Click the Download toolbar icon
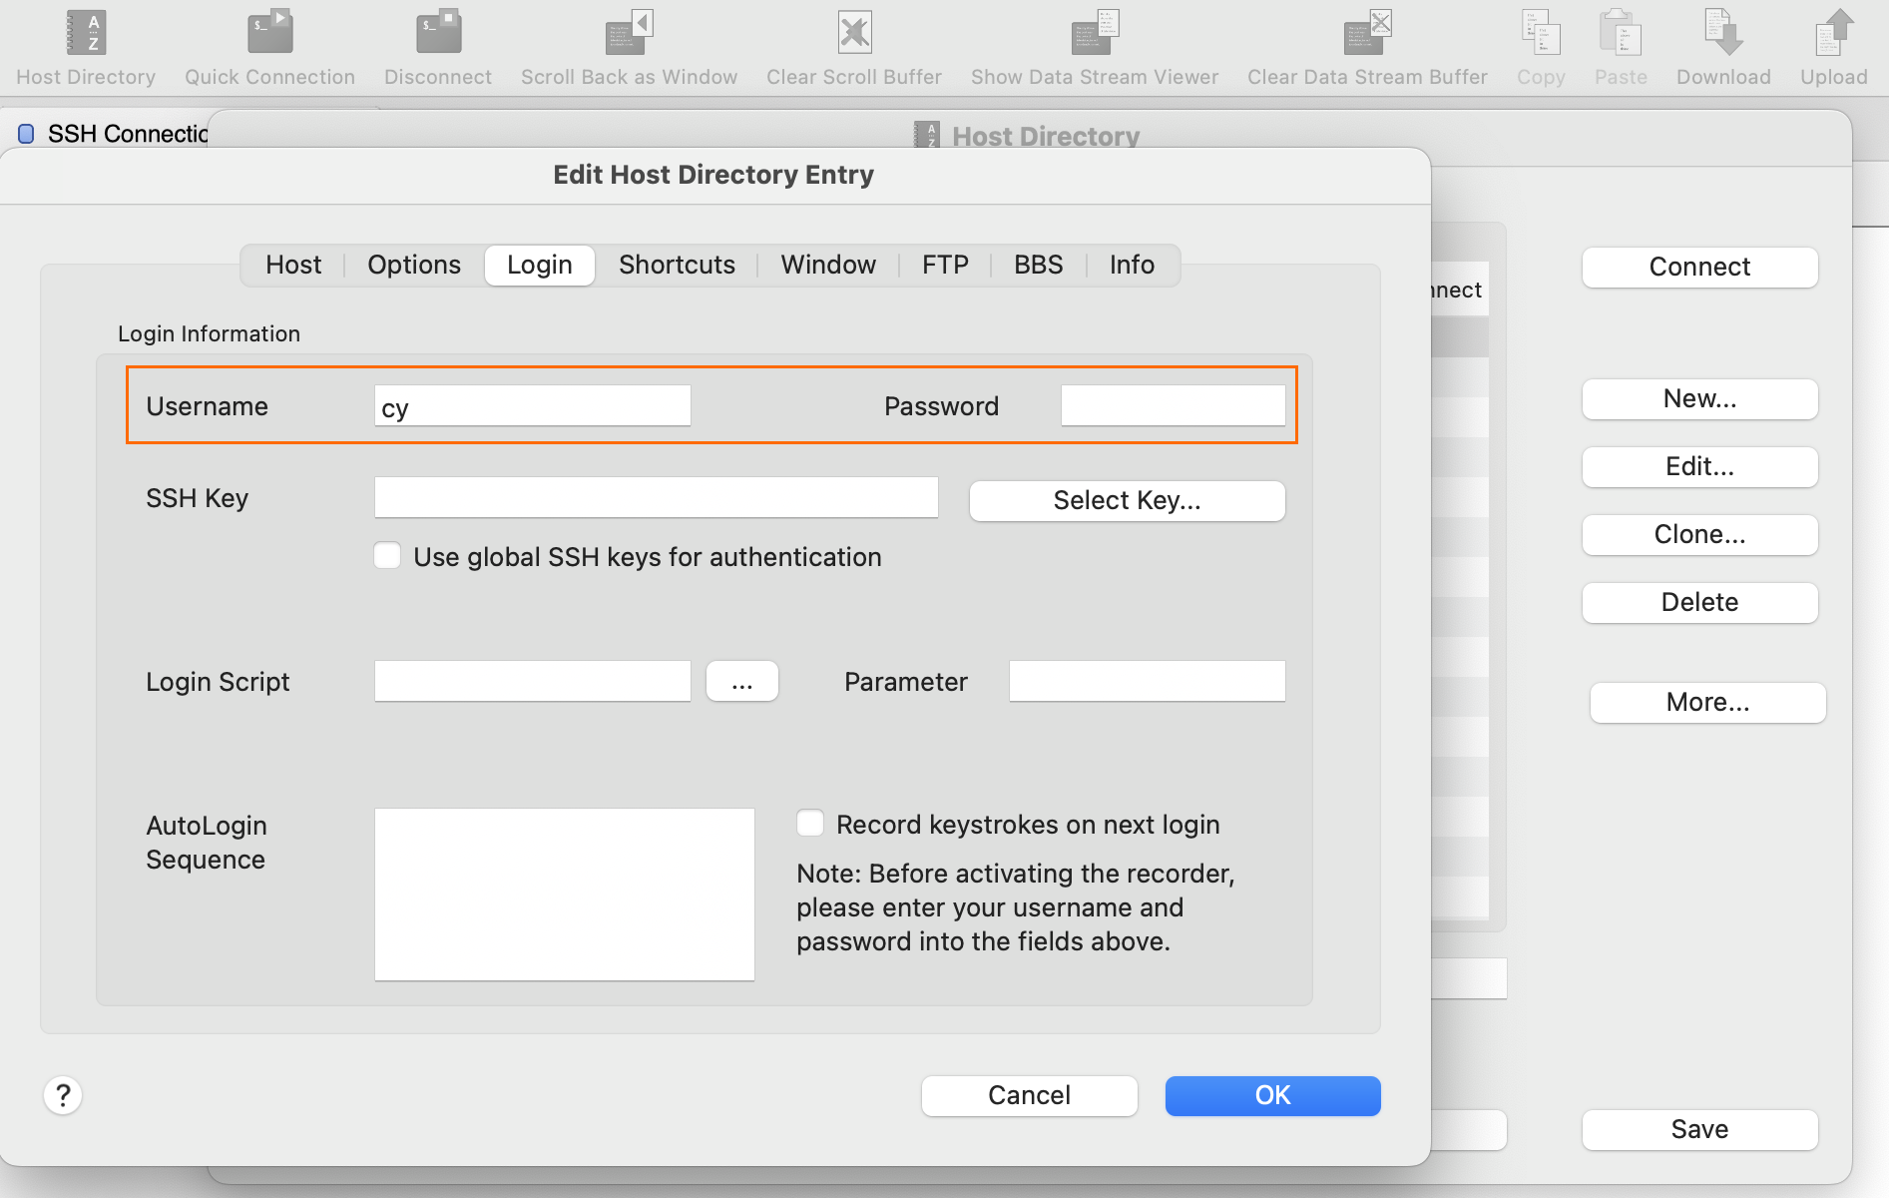This screenshot has height=1198, width=1889. [1723, 33]
